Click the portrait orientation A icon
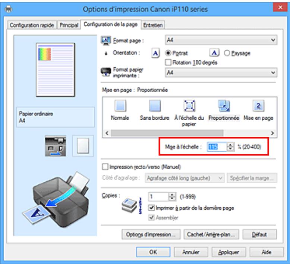The image size is (290, 264). (x=155, y=53)
